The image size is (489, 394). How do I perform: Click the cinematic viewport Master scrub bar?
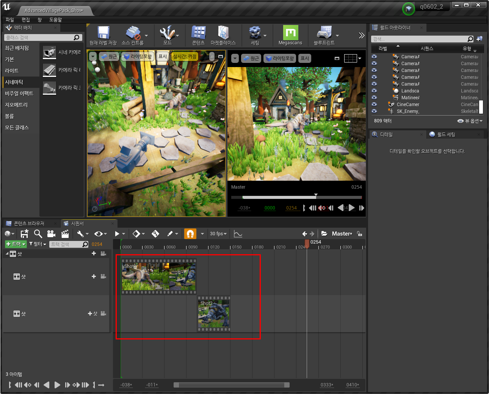tap(296, 197)
